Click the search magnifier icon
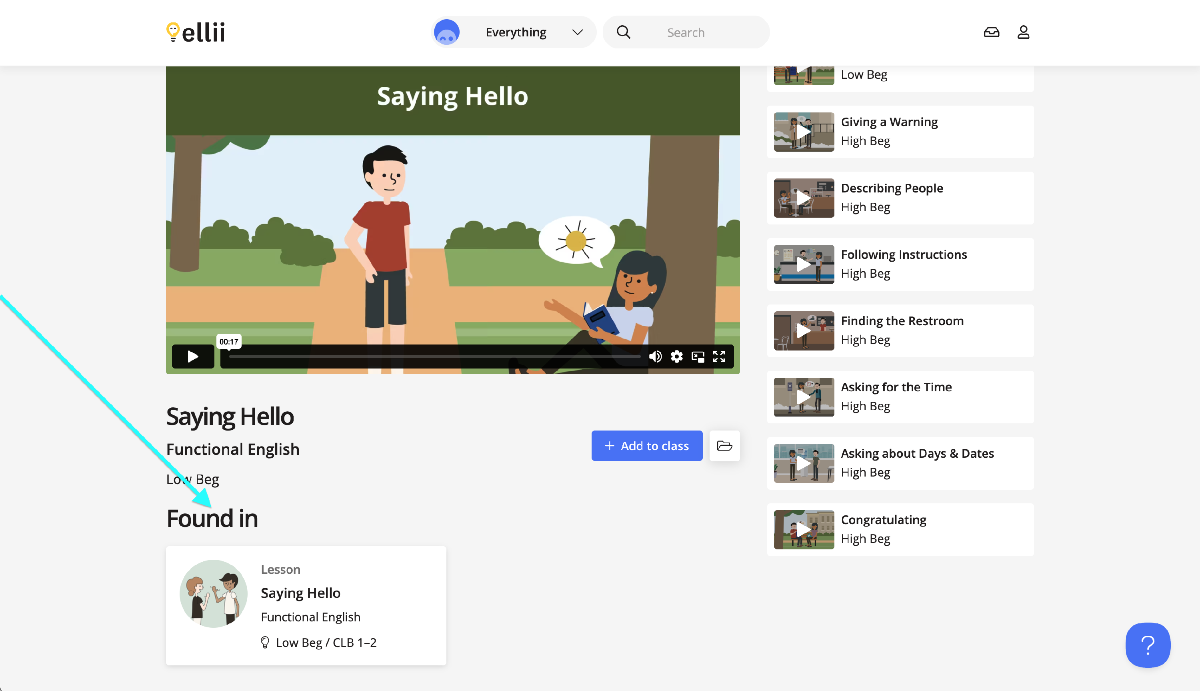 [623, 32]
